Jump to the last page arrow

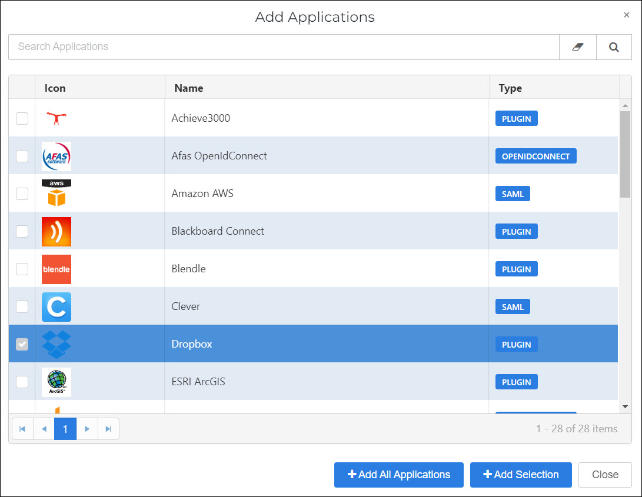point(108,429)
